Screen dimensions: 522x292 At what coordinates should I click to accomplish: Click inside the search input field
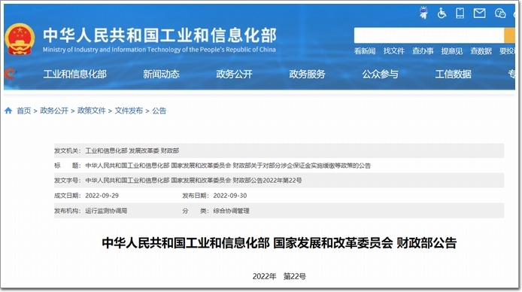tap(429, 35)
